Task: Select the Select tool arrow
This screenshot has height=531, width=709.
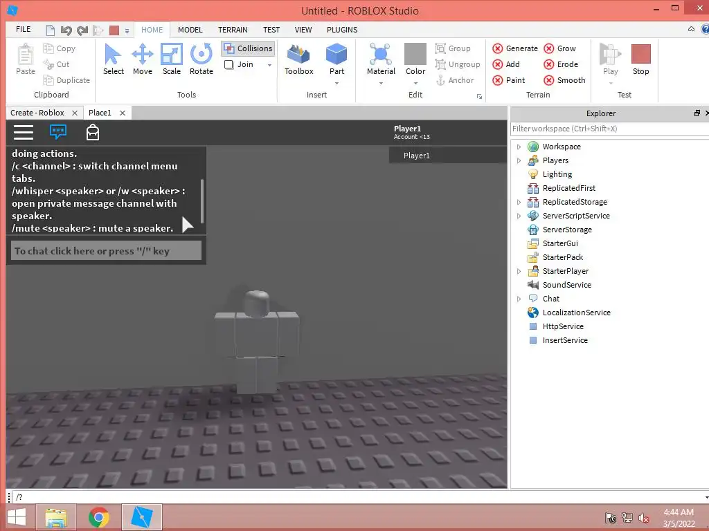Action: coord(113,59)
